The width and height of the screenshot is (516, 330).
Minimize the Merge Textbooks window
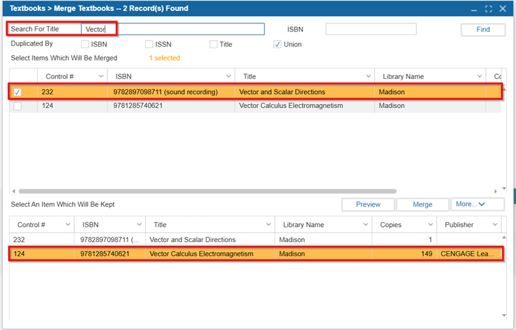point(474,9)
